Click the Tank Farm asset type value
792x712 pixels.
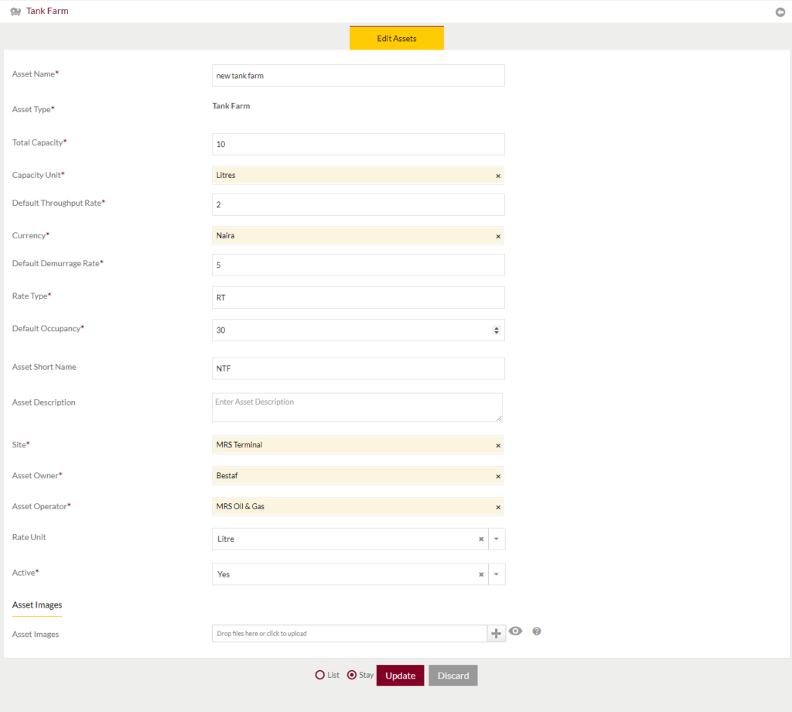tap(230, 106)
